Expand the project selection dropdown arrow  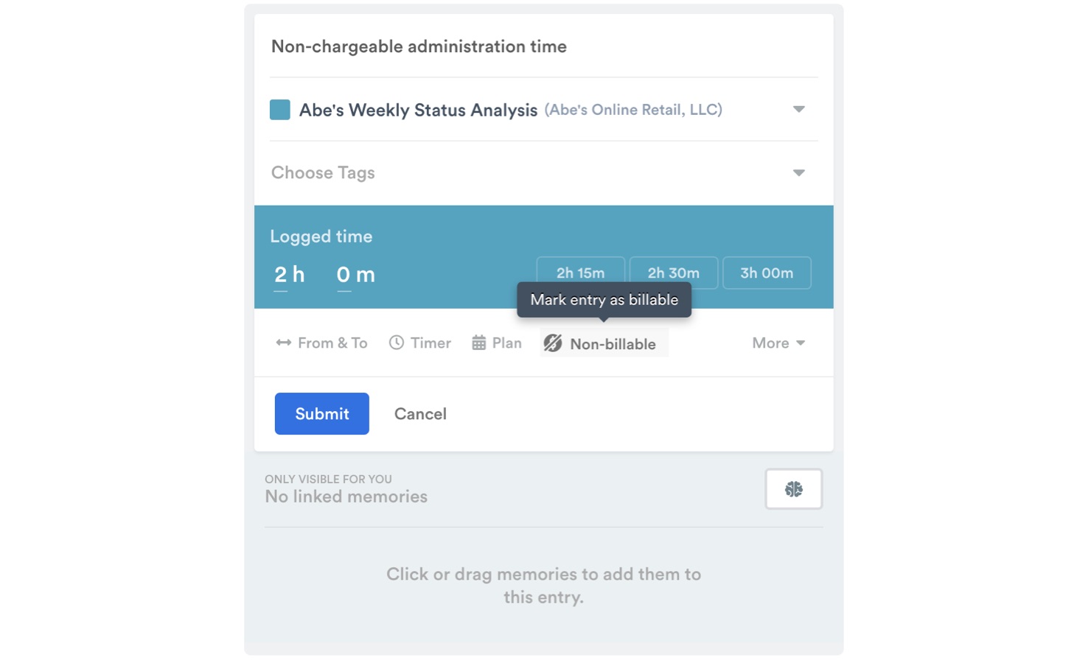[798, 110]
